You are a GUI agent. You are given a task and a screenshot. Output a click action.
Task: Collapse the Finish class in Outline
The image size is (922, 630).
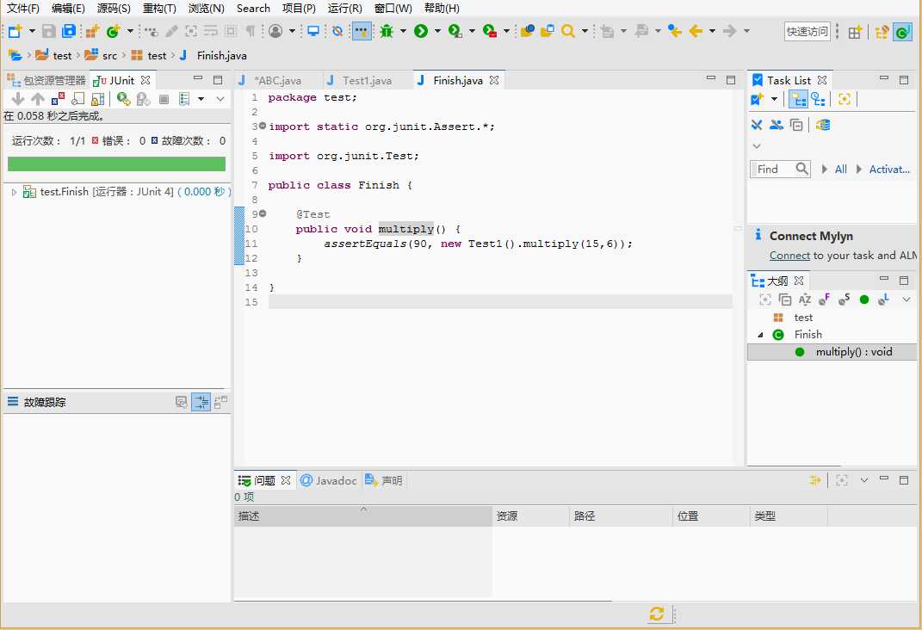click(x=760, y=335)
